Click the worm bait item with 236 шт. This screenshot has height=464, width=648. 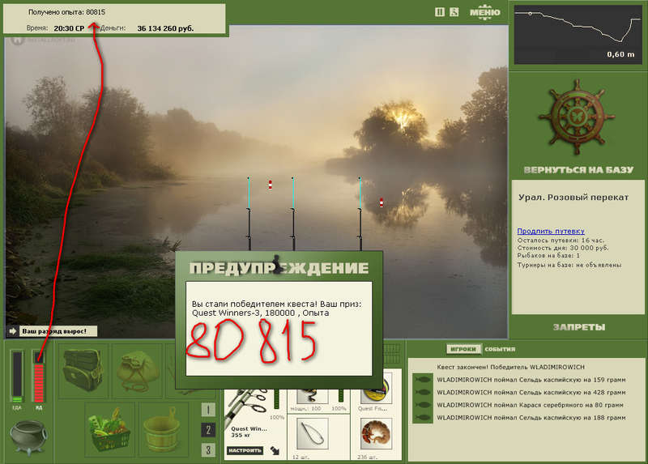coord(376,434)
